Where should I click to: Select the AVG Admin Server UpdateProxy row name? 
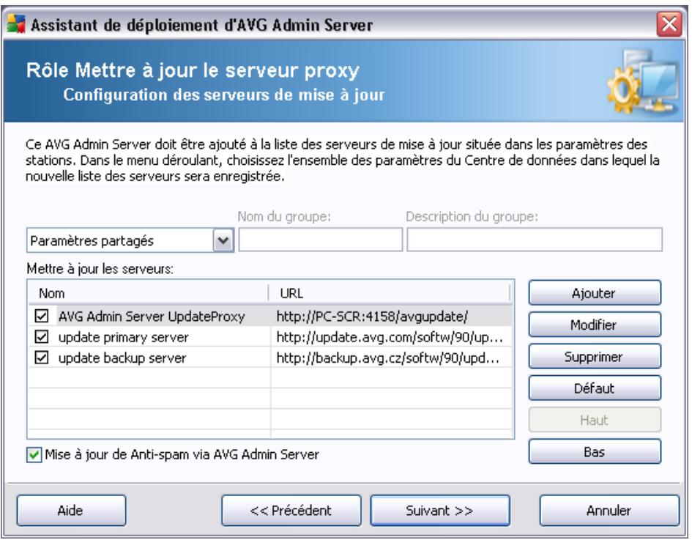pos(152,316)
